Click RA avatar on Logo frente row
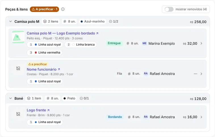The image size is (215, 137). pos(146,117)
